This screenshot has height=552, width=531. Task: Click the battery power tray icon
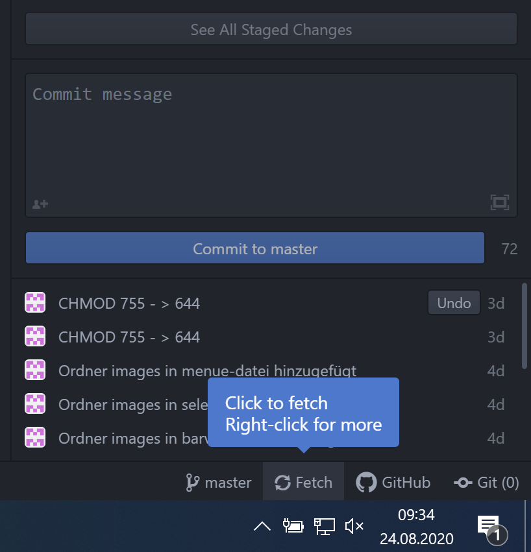tap(293, 526)
